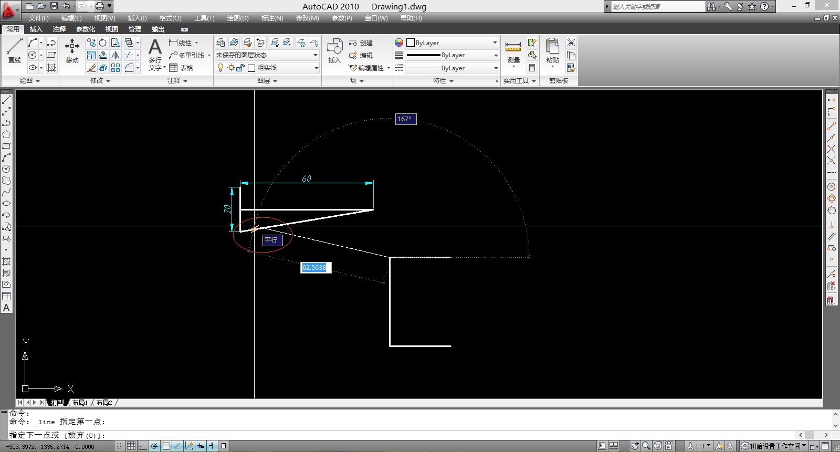Image resolution: width=840 pixels, height=452 pixels.
Task: Click the ByLayer object color swatch
Action: coord(411,43)
